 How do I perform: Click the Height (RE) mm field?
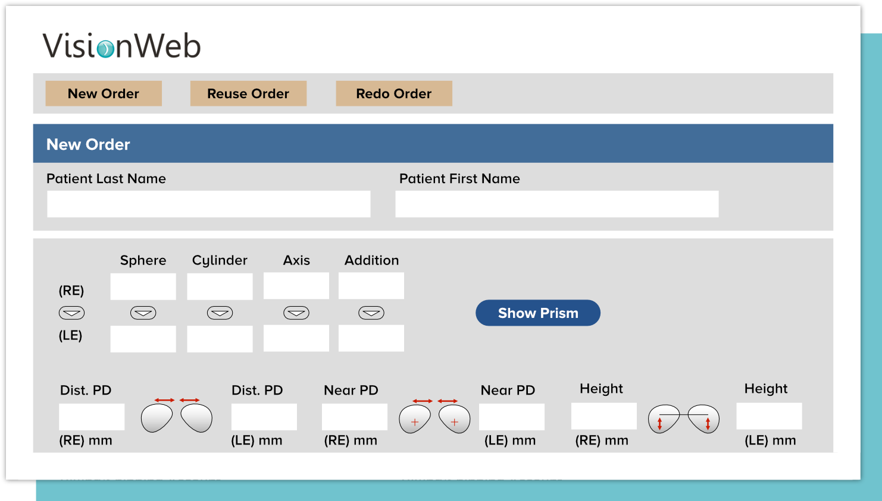[603, 416]
